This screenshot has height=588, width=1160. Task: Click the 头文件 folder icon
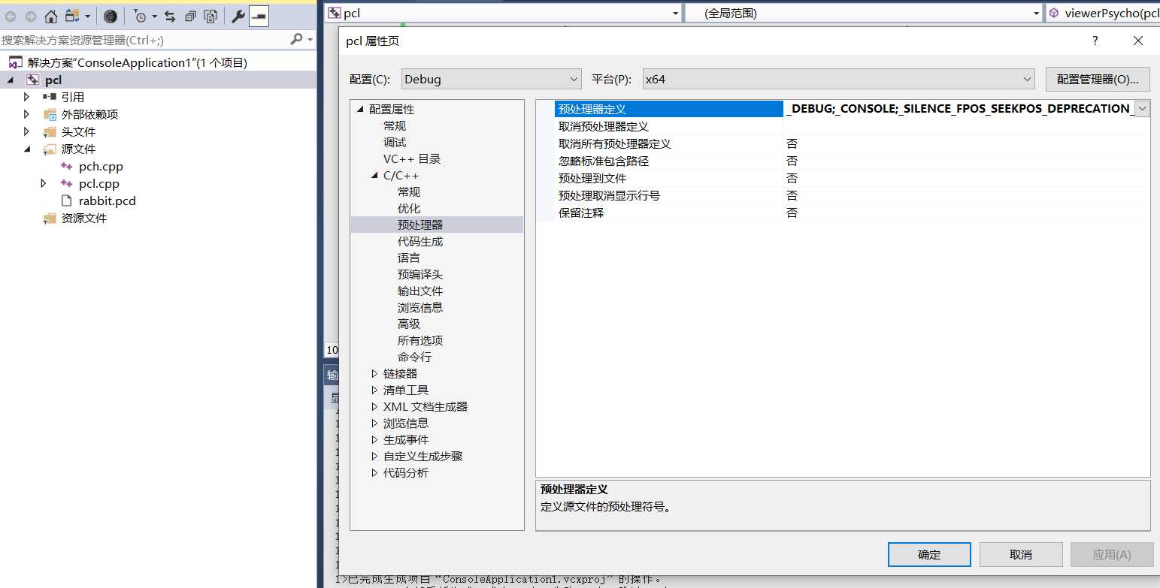[50, 131]
